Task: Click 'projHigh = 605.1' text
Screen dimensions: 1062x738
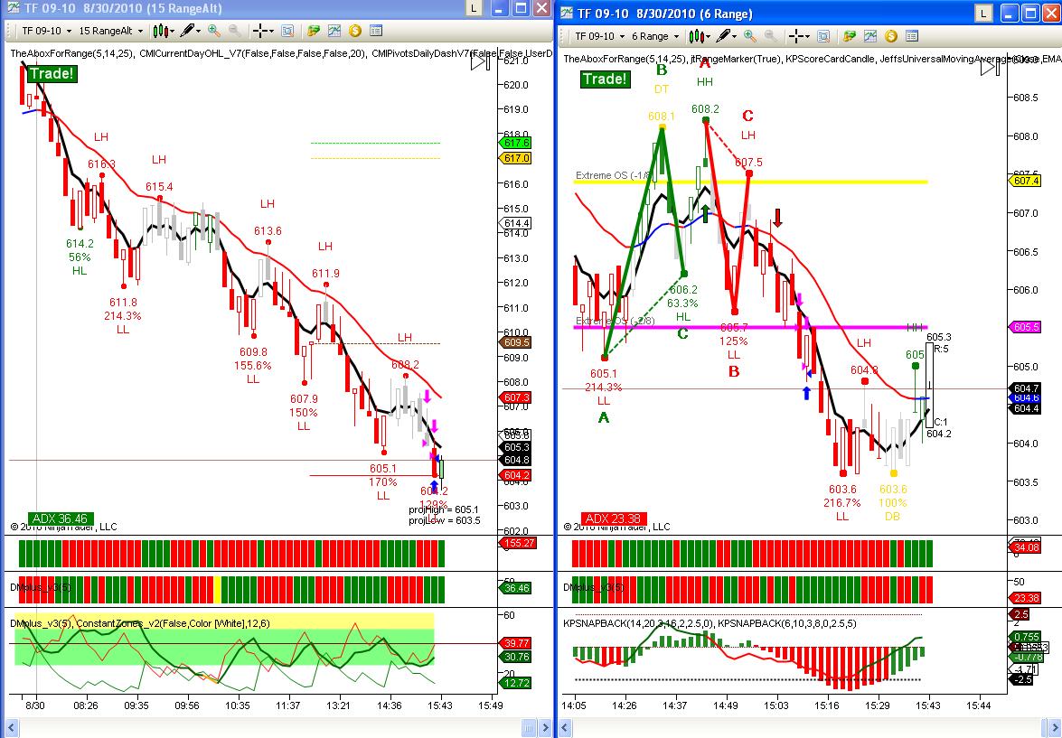Action: coord(444,509)
